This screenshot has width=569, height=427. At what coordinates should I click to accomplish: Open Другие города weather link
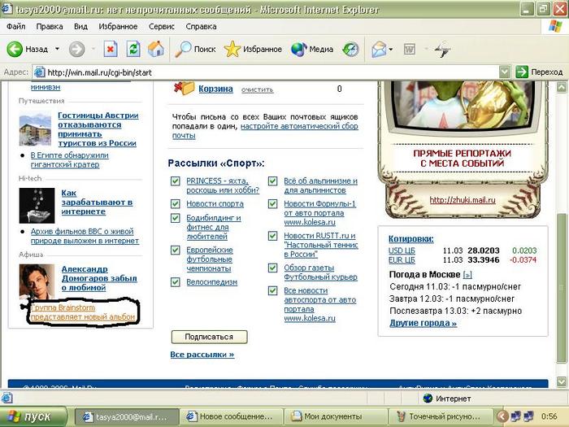[x=423, y=323]
